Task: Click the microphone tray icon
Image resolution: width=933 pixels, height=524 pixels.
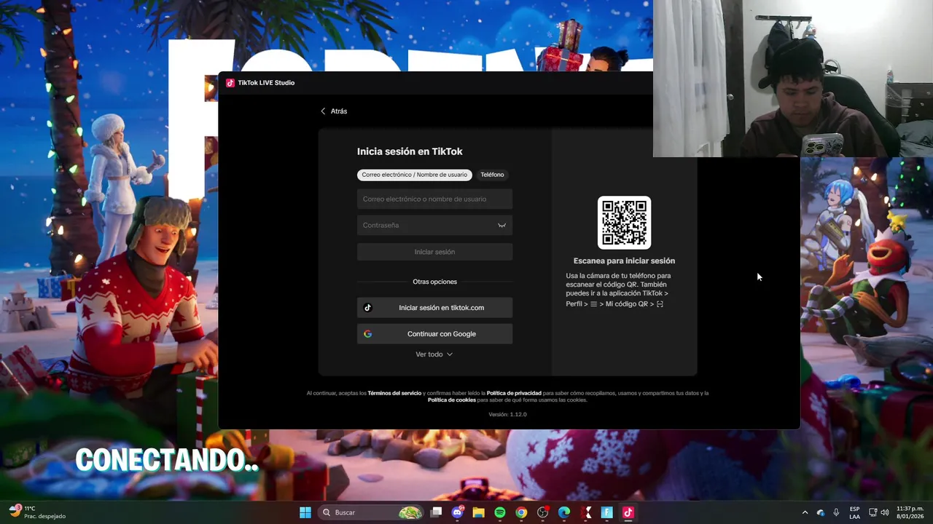Action: (x=836, y=512)
